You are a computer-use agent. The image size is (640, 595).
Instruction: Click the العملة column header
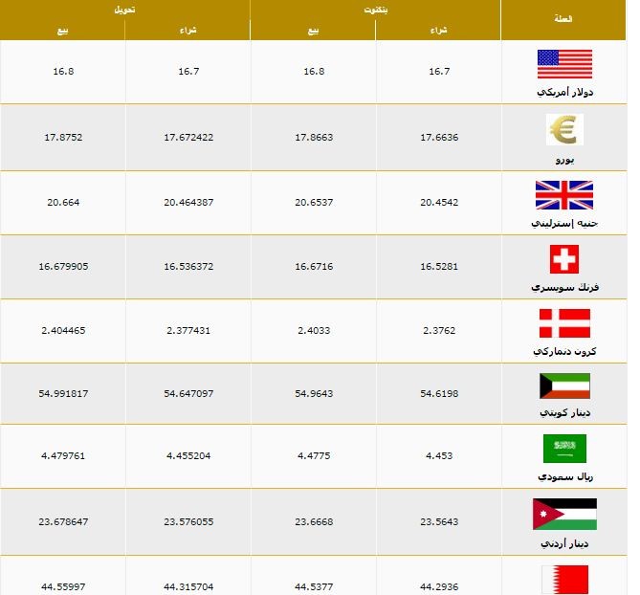pyautogui.click(x=563, y=19)
